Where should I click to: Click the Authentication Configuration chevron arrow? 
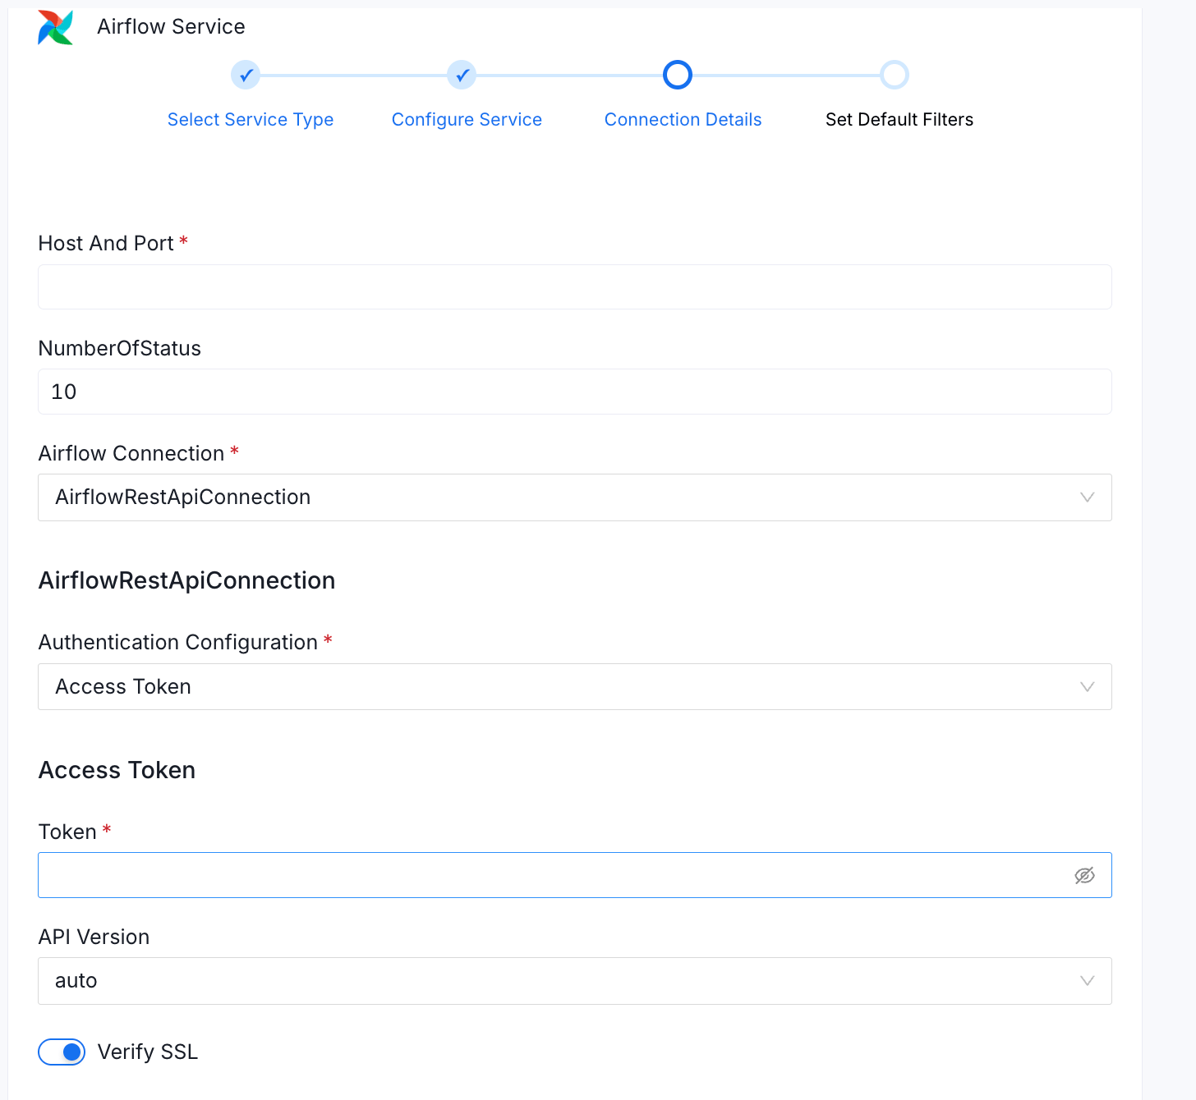[1087, 687]
